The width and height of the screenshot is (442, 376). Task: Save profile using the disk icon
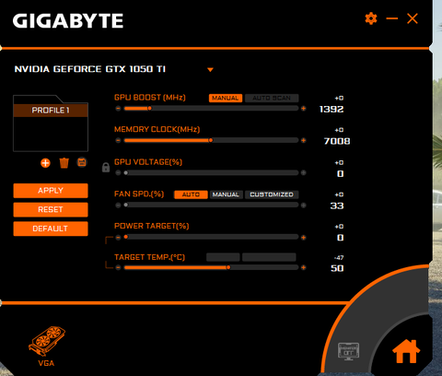point(82,162)
